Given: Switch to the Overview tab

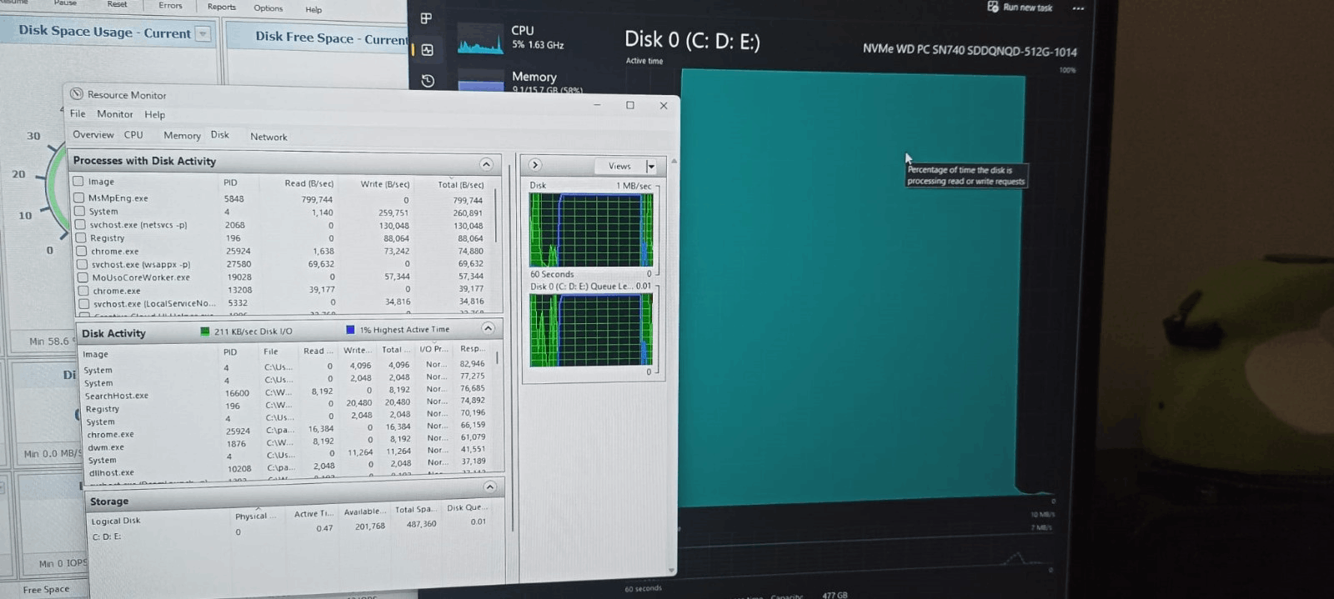Looking at the screenshot, I should click(x=93, y=134).
